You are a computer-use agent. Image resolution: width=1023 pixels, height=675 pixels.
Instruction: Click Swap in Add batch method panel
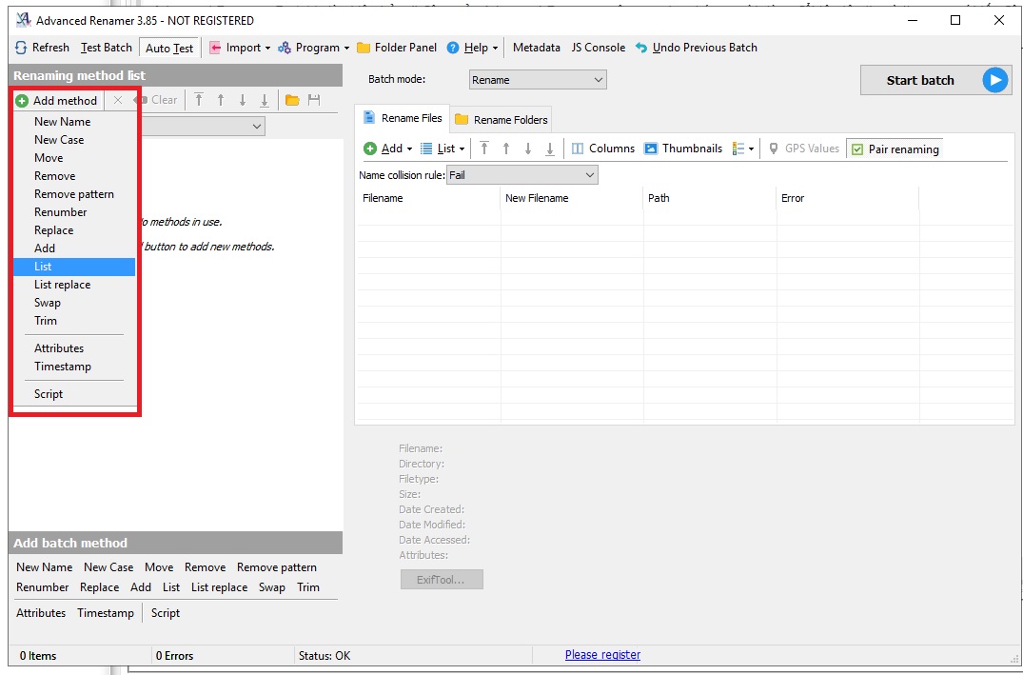tap(272, 586)
